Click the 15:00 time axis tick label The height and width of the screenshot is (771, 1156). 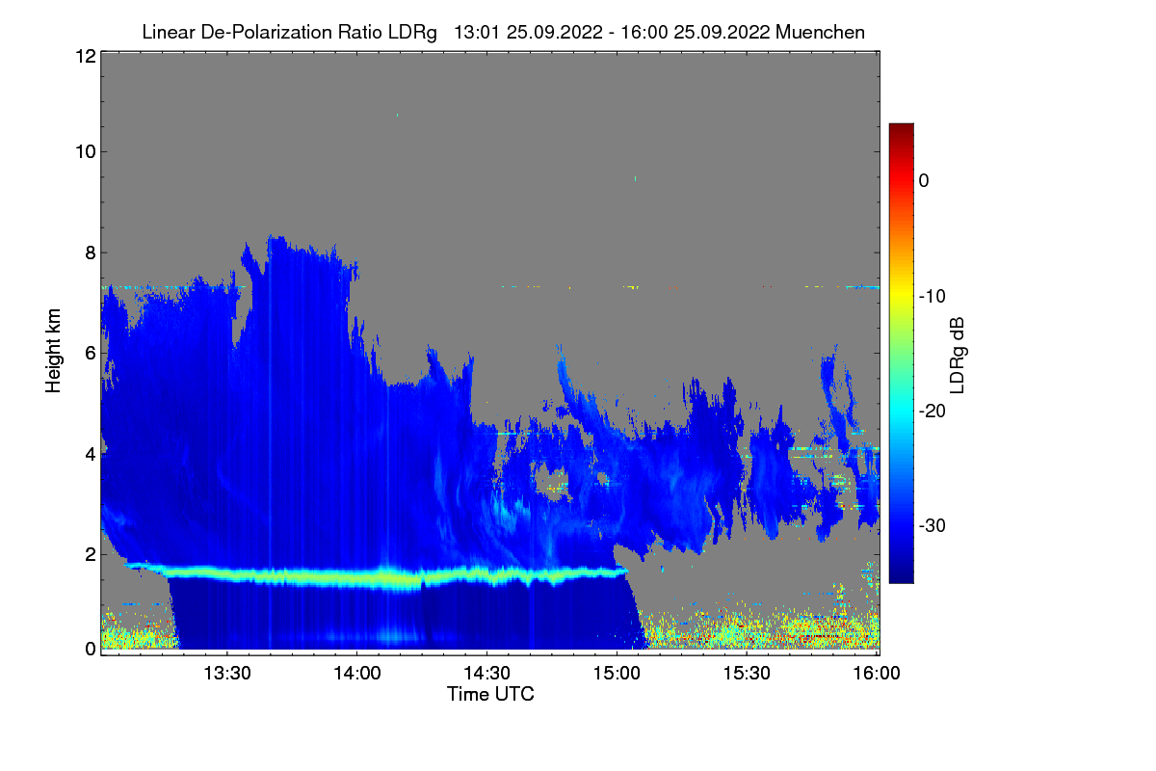click(617, 674)
